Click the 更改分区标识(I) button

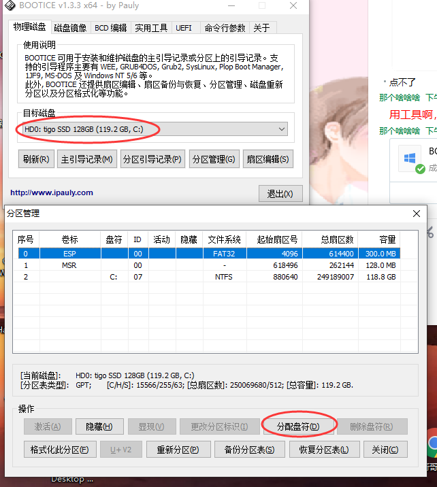tap(220, 426)
